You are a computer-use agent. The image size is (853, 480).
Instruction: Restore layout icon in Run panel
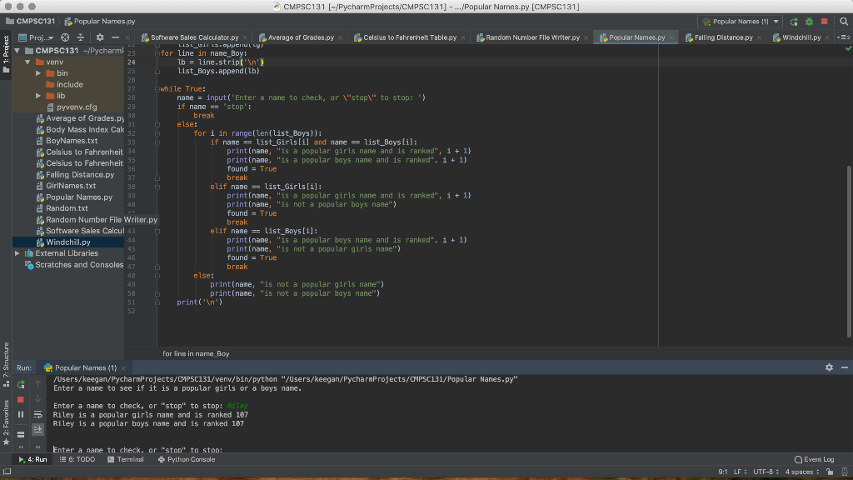21,434
